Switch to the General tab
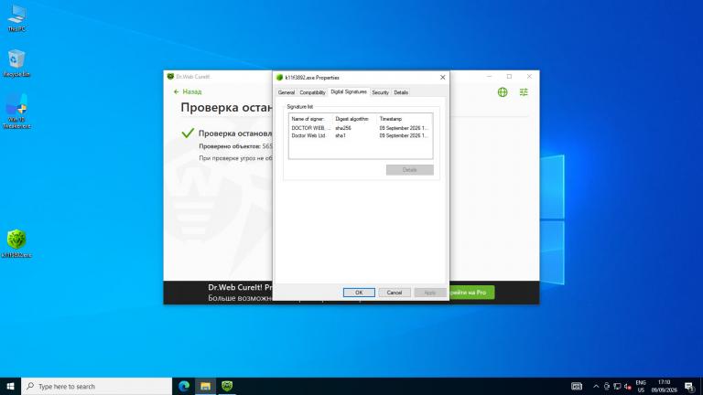 tap(286, 92)
